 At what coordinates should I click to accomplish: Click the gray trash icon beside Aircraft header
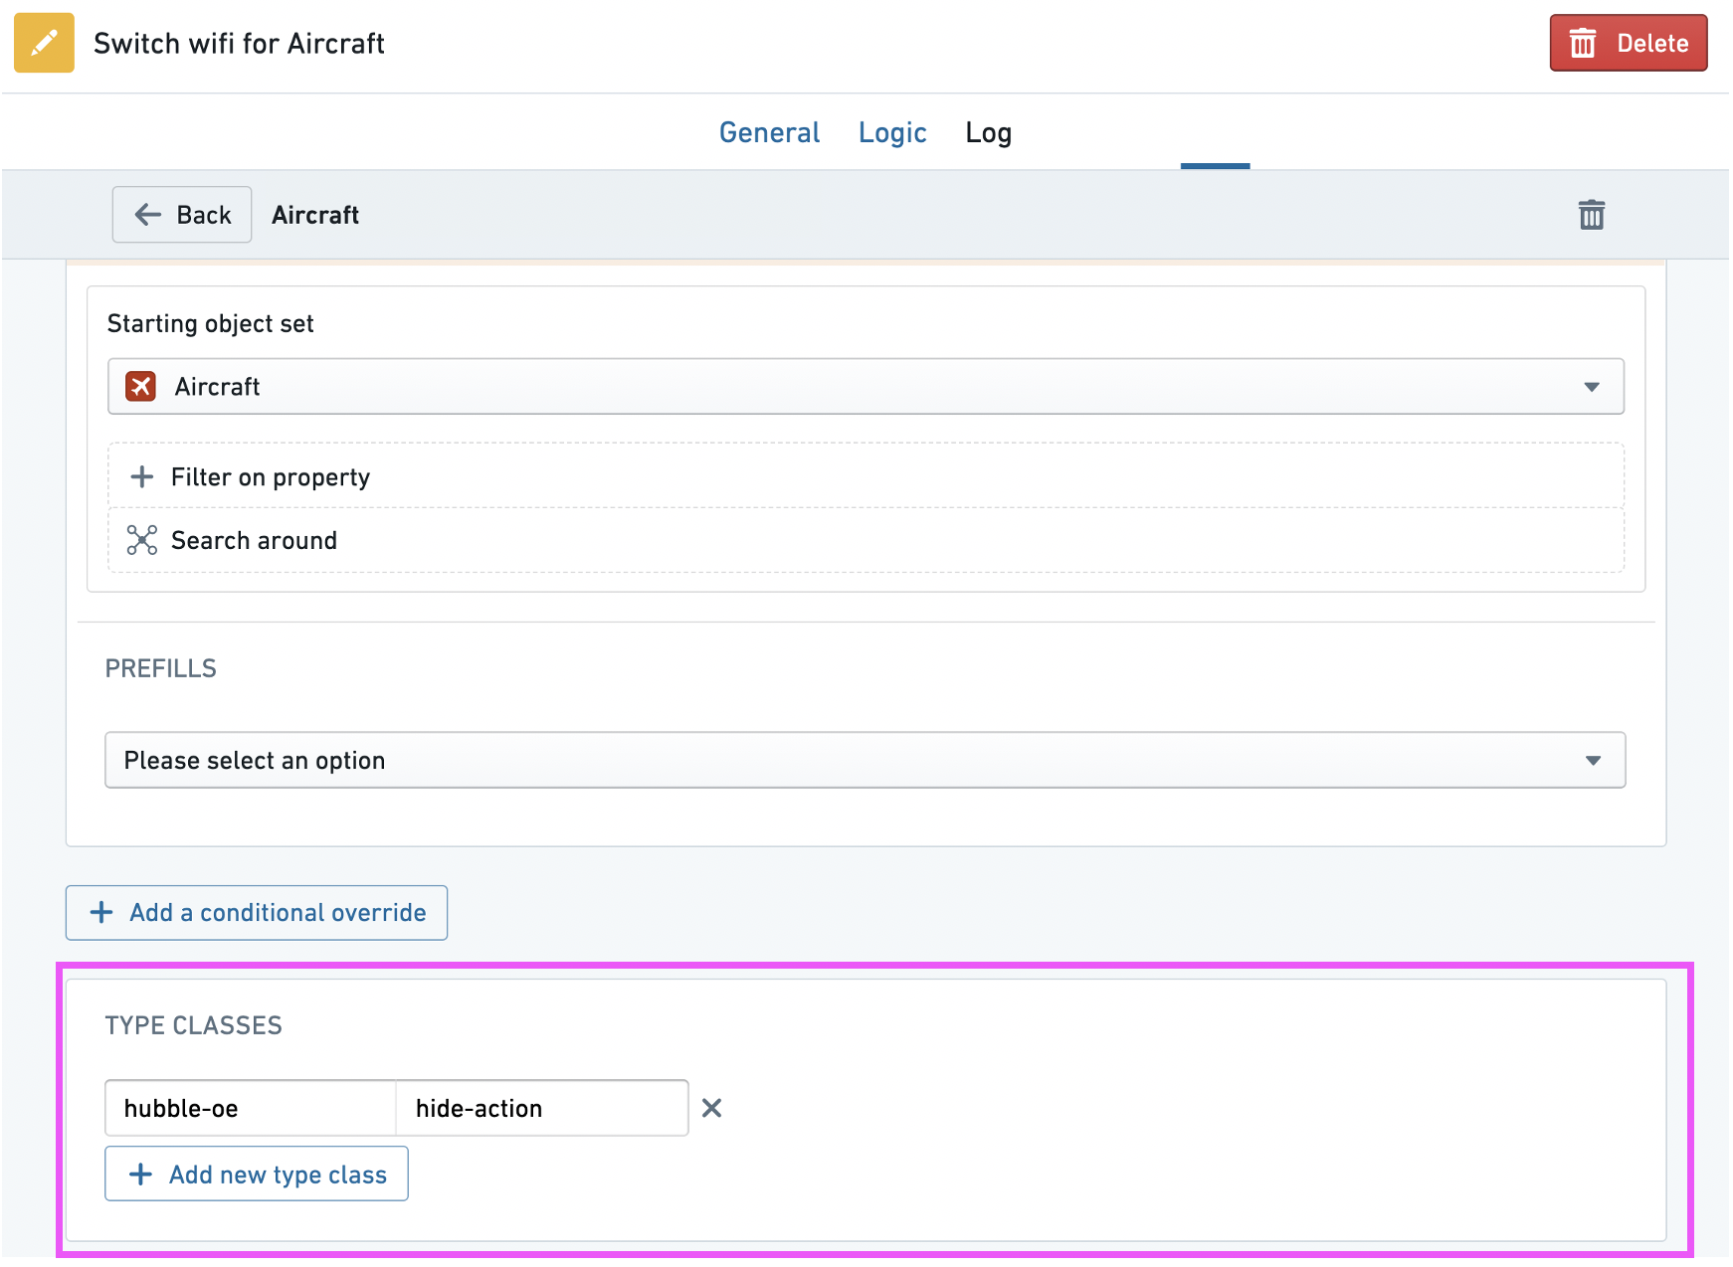[x=1591, y=215]
